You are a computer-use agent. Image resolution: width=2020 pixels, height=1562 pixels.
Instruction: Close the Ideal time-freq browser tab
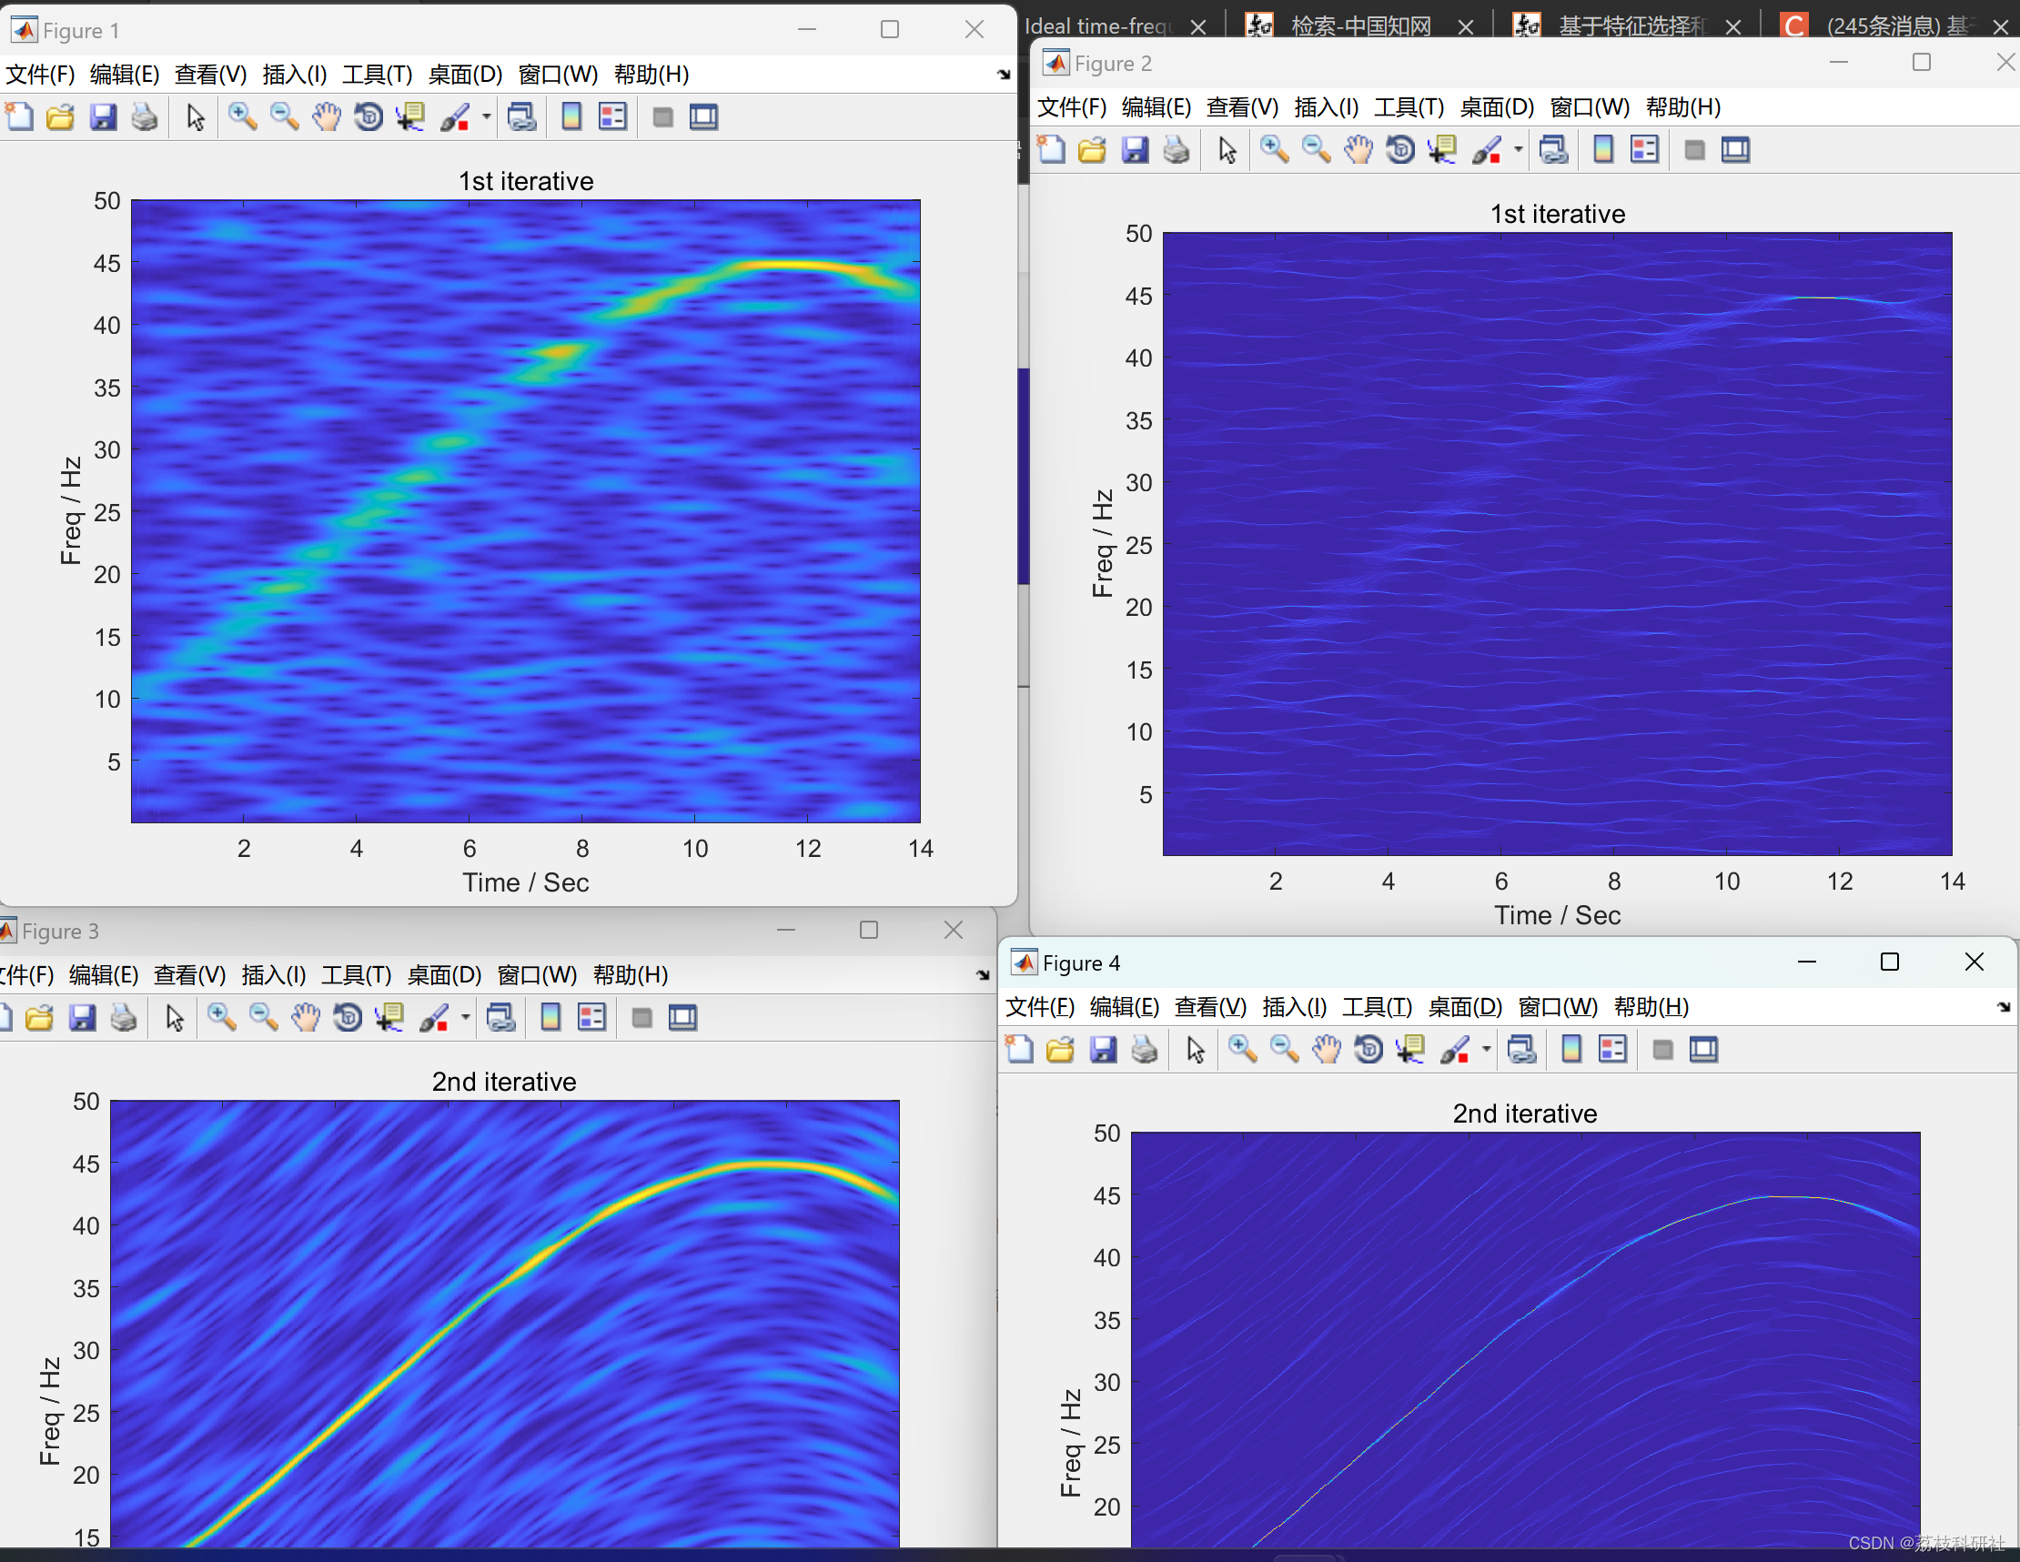(x=1197, y=26)
